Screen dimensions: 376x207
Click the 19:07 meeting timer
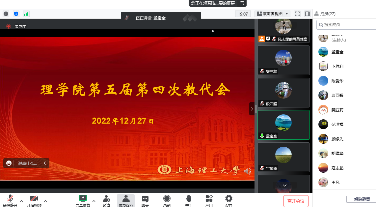pos(243,14)
